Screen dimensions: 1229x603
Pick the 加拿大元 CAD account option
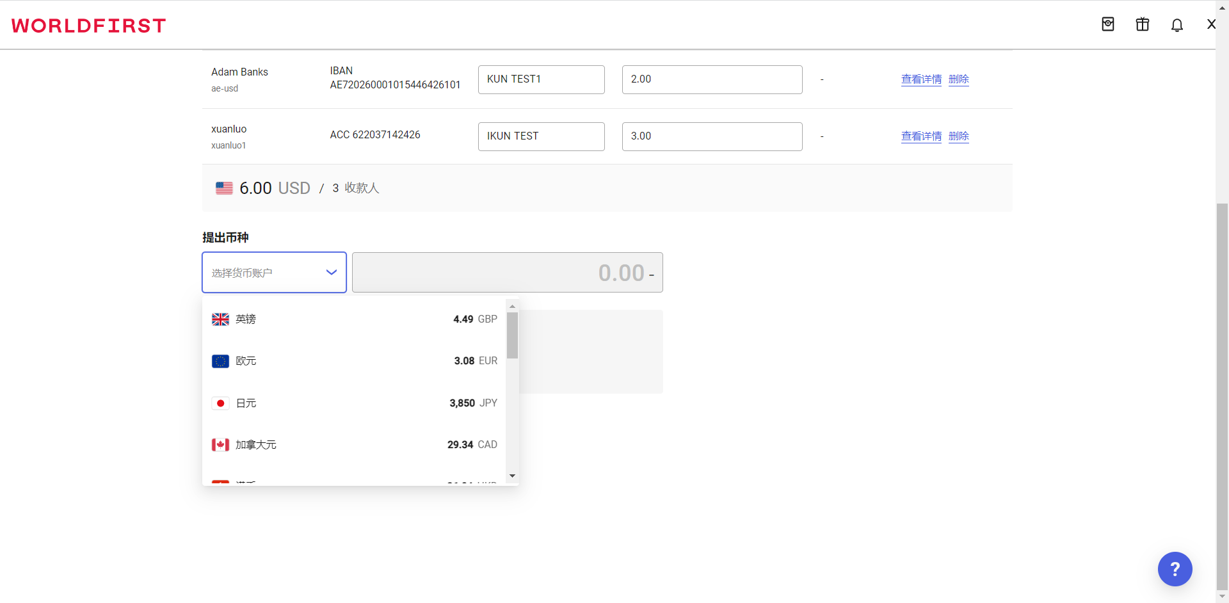click(x=354, y=444)
